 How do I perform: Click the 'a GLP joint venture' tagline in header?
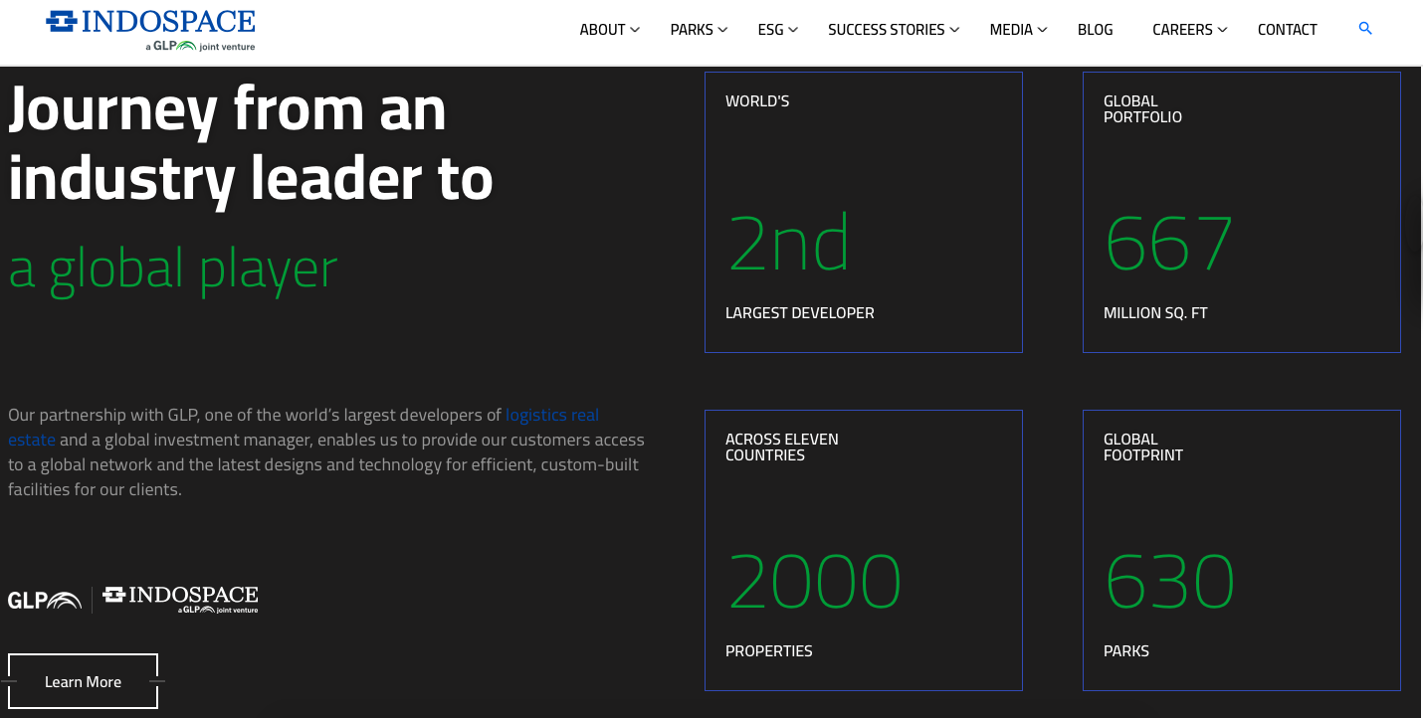(x=200, y=46)
